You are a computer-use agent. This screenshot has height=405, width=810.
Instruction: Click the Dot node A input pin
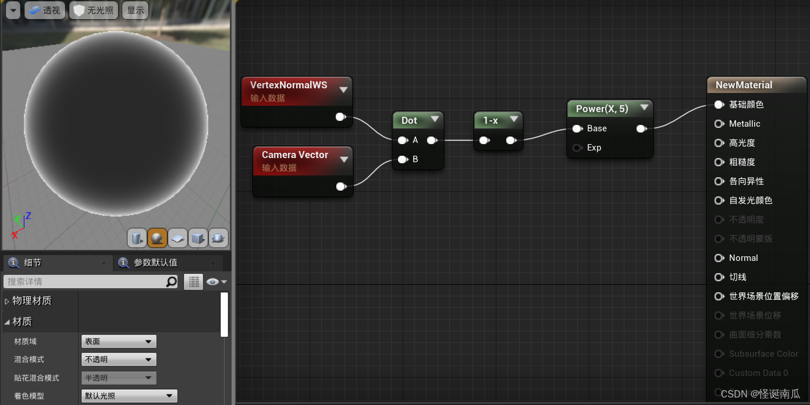(x=403, y=140)
